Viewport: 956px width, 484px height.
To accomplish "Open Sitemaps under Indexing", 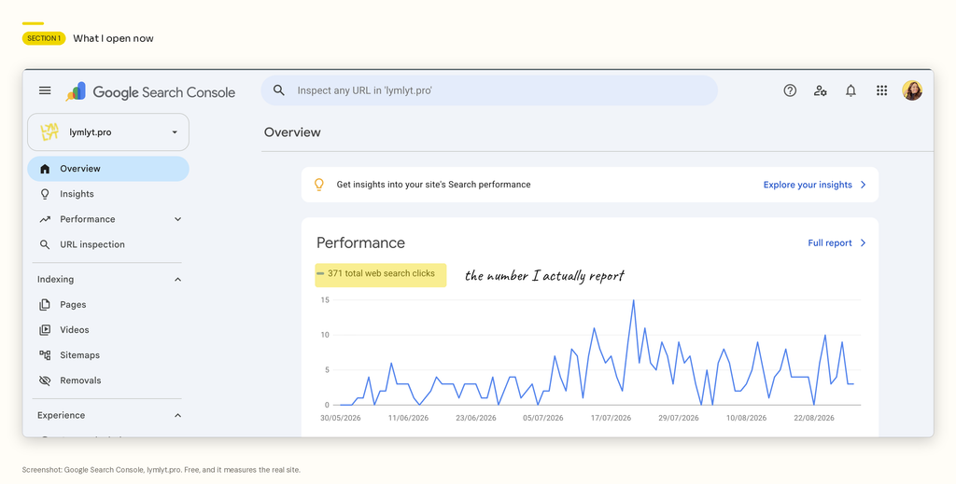I will point(108,355).
